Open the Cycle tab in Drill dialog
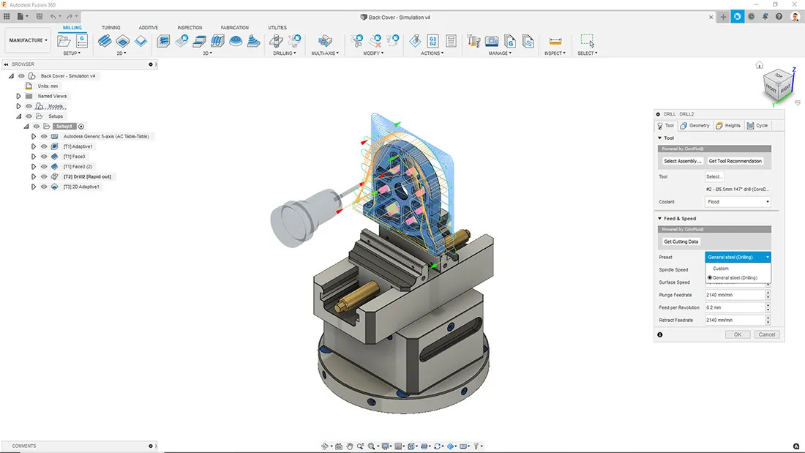The height and width of the screenshot is (453, 805). pos(757,125)
